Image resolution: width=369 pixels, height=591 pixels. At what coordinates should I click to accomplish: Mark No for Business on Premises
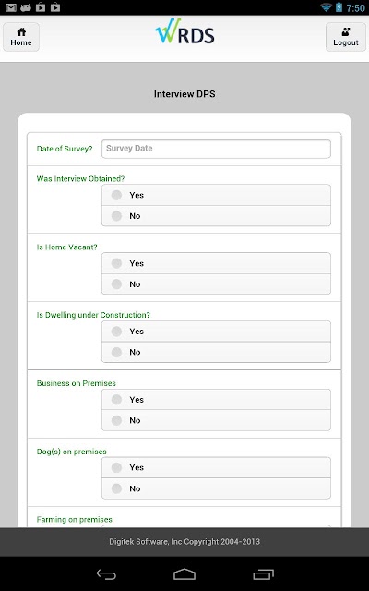pos(216,420)
